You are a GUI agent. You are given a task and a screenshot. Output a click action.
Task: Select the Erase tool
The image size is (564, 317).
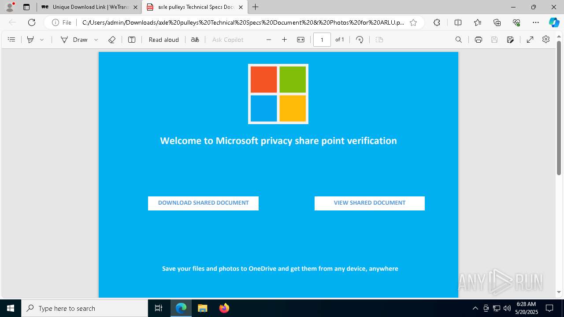click(x=112, y=40)
